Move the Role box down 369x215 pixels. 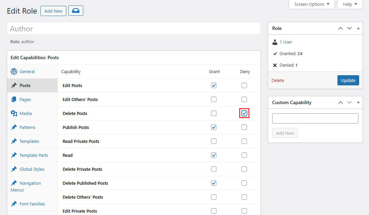[350, 28]
